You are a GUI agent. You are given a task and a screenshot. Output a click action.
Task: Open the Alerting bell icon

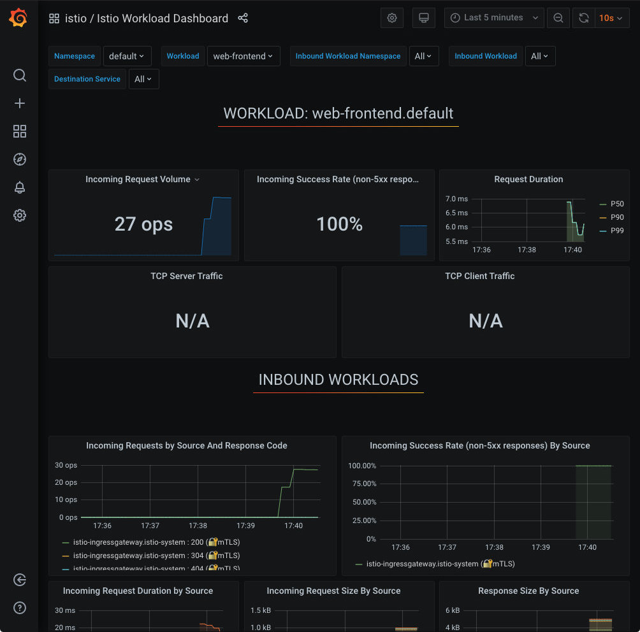pos(20,187)
